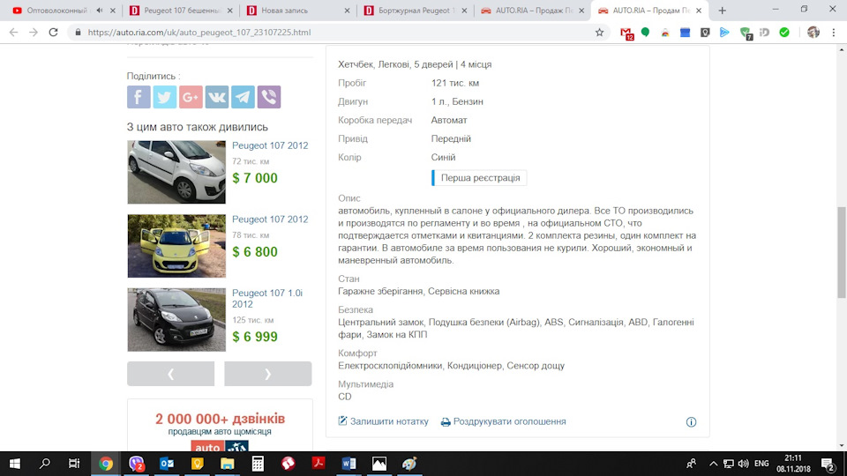Open the dark bulb extension icon
The image size is (847, 476).
point(705,33)
